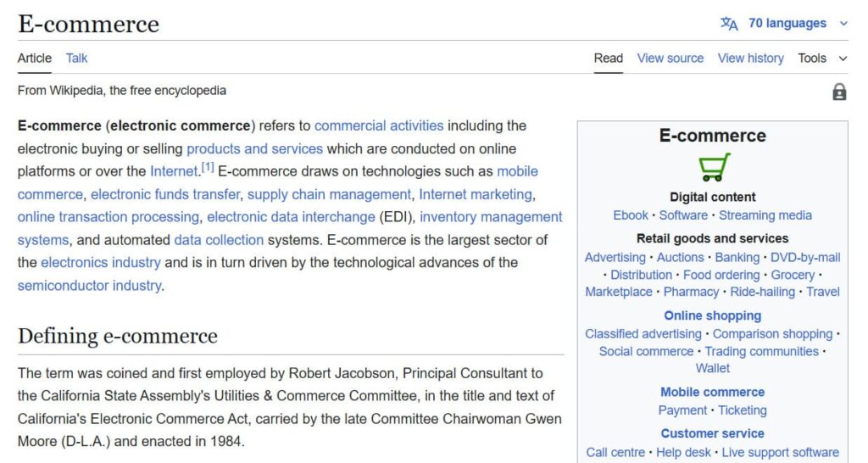Select the View history tab
The image size is (868, 463).
[x=750, y=59]
